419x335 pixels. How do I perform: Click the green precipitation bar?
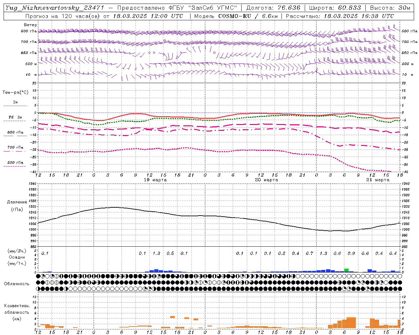pyautogui.click(x=346, y=270)
